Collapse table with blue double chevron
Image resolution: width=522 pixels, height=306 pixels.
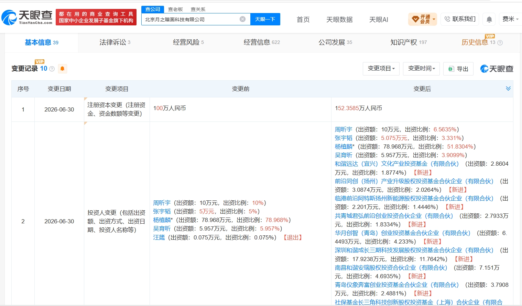(x=508, y=89)
